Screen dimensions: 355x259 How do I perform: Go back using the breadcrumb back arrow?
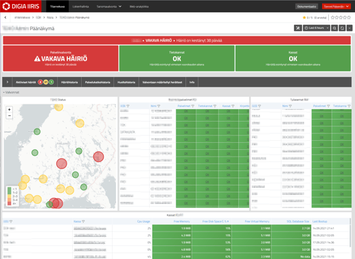point(5,17)
